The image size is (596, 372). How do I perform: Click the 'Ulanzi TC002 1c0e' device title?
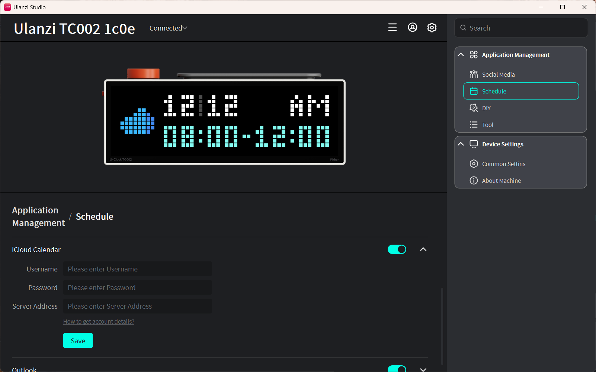[74, 29]
